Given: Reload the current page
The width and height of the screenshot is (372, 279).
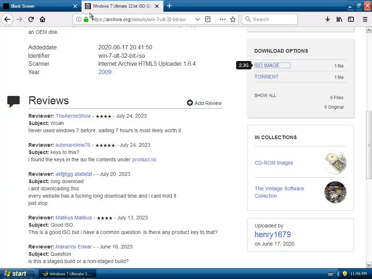Looking at the screenshot, I should (x=31, y=19).
